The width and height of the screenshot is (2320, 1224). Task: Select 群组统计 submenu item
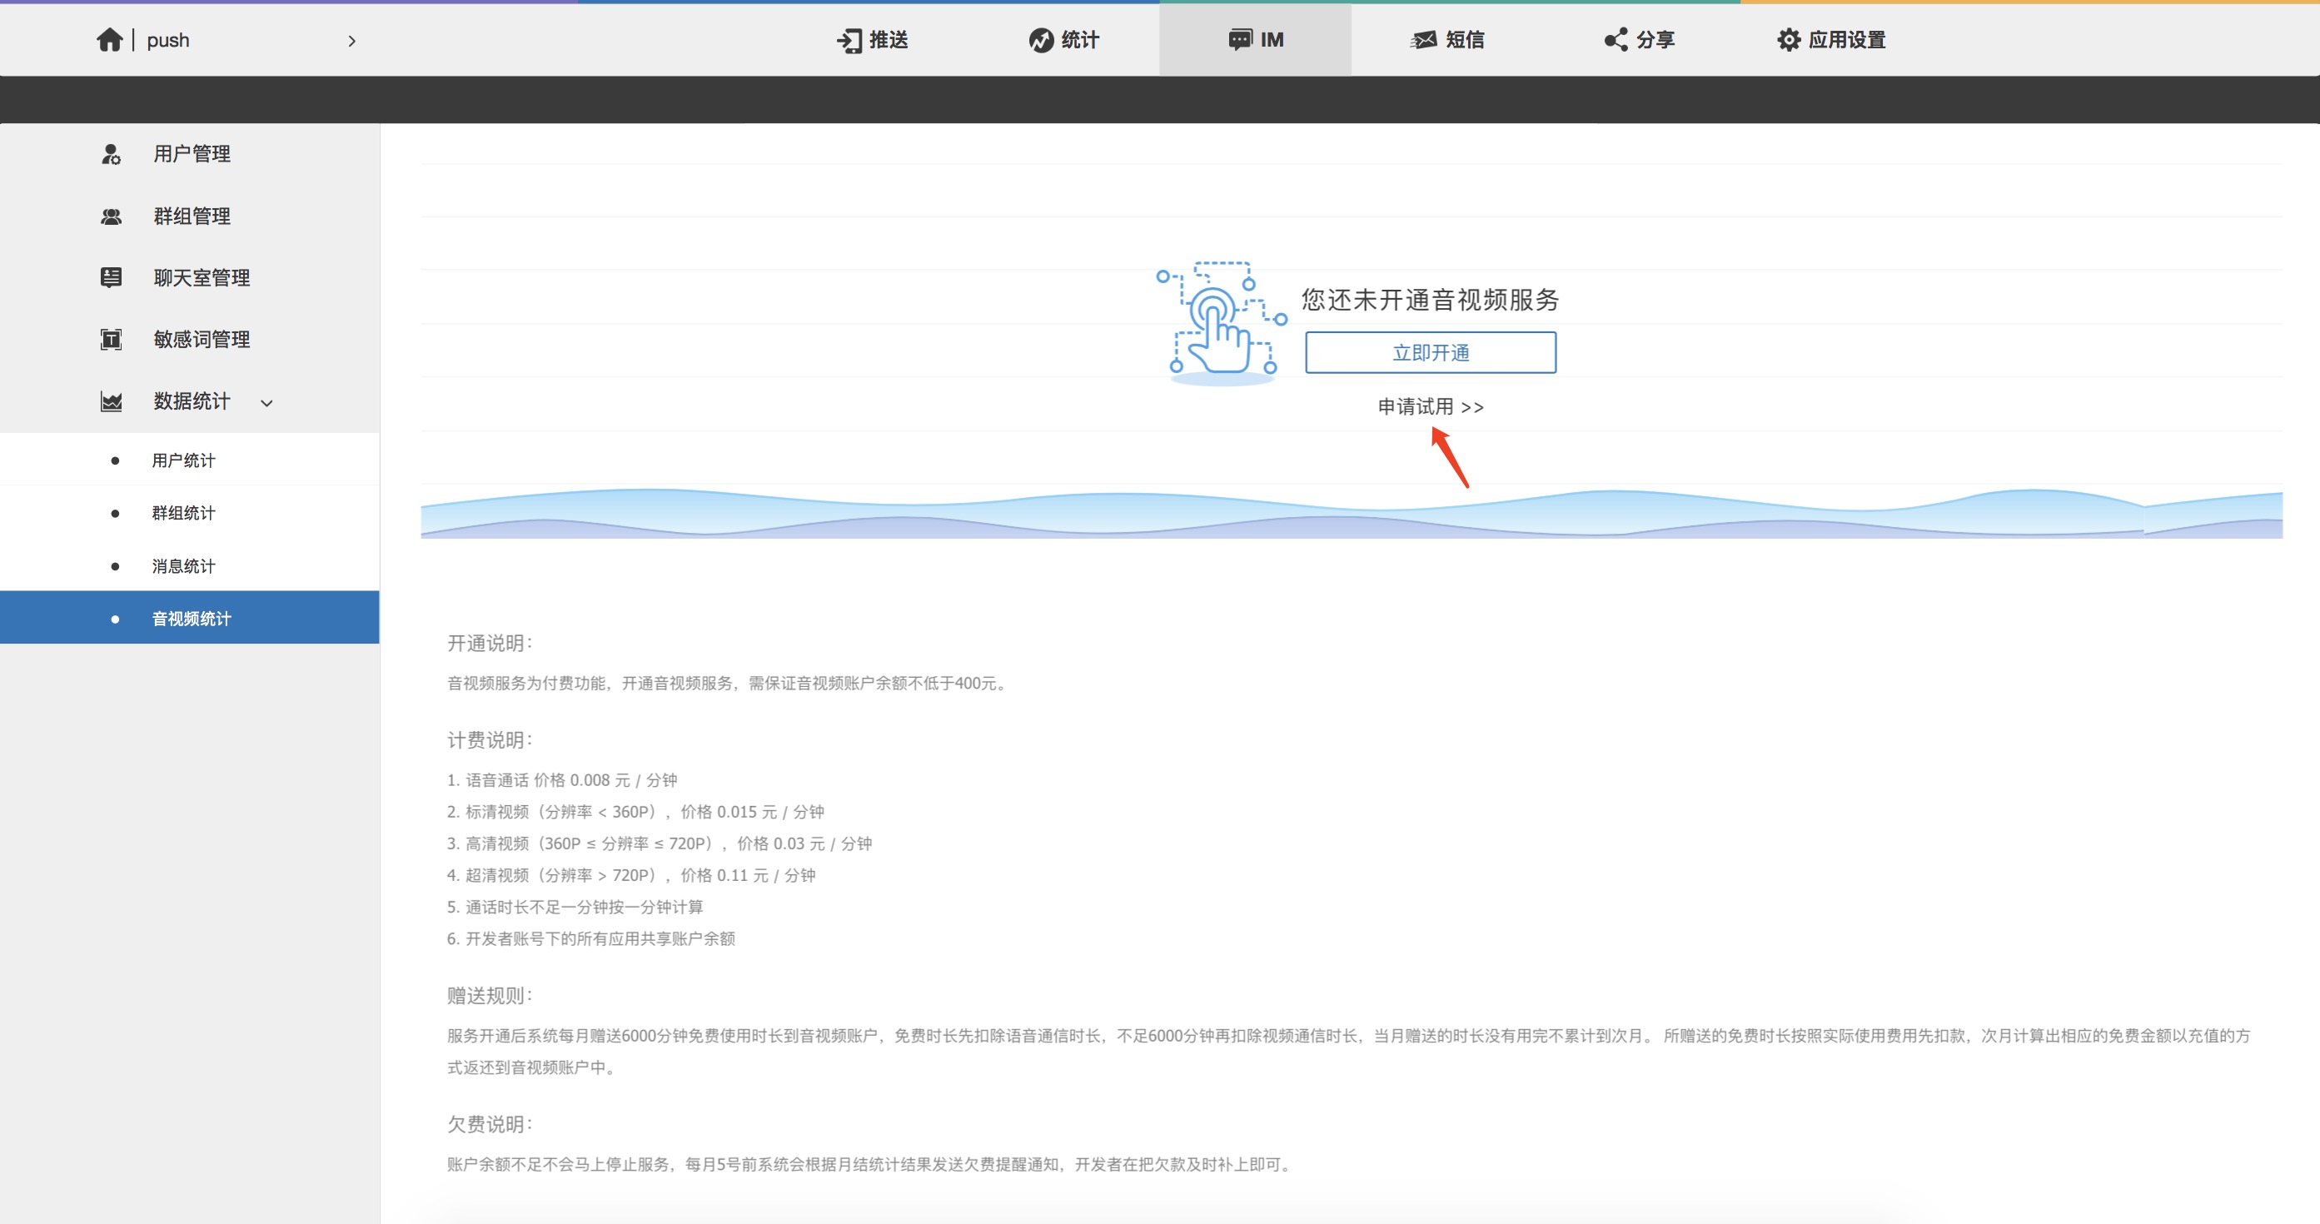184,514
